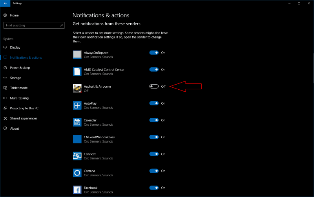Click the Connect app icon
This screenshot has width=314, height=197.
point(77,156)
